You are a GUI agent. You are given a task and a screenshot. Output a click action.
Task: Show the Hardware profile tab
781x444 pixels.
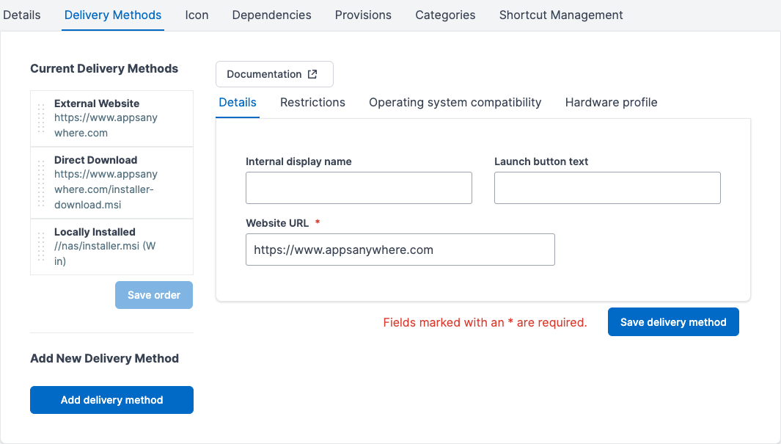(611, 103)
